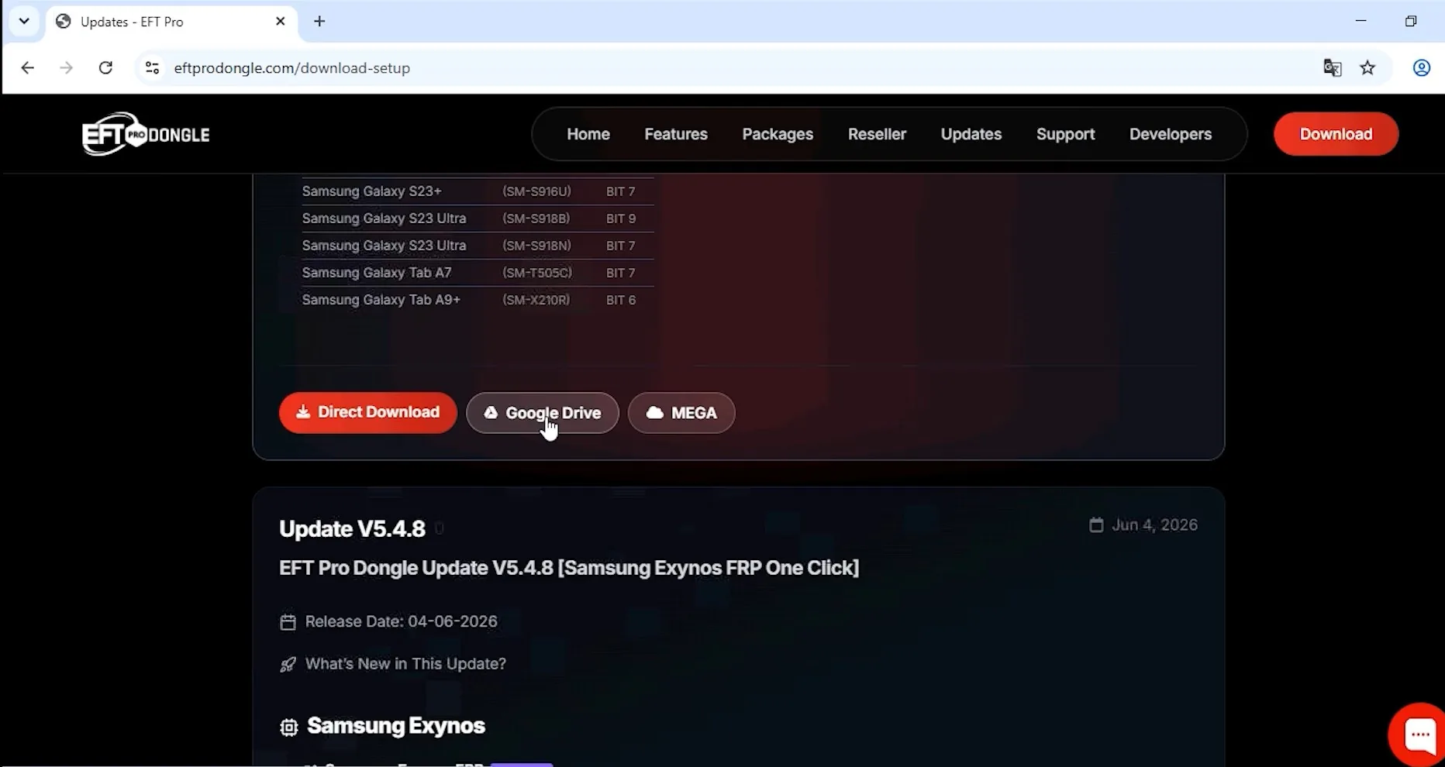Click the Samsung Galaxy S23+ row
1445x767 pixels.
tap(478, 191)
